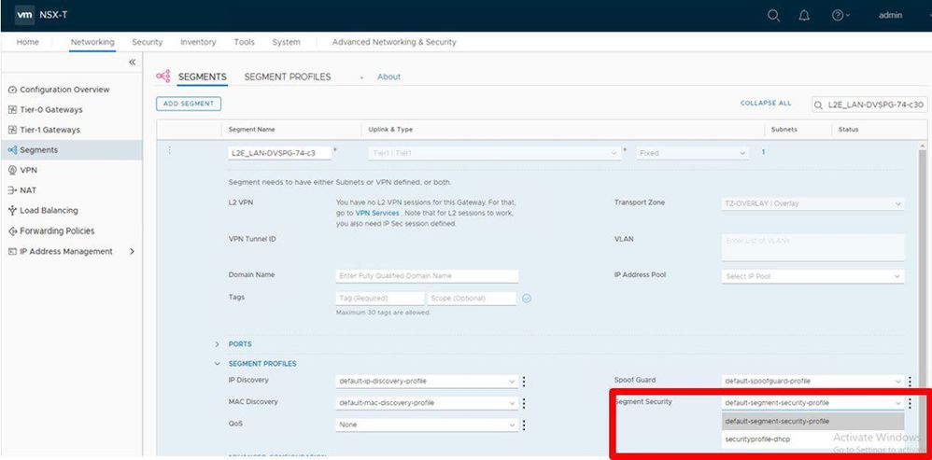
Task: Switch to the System tab
Action: pos(287,42)
